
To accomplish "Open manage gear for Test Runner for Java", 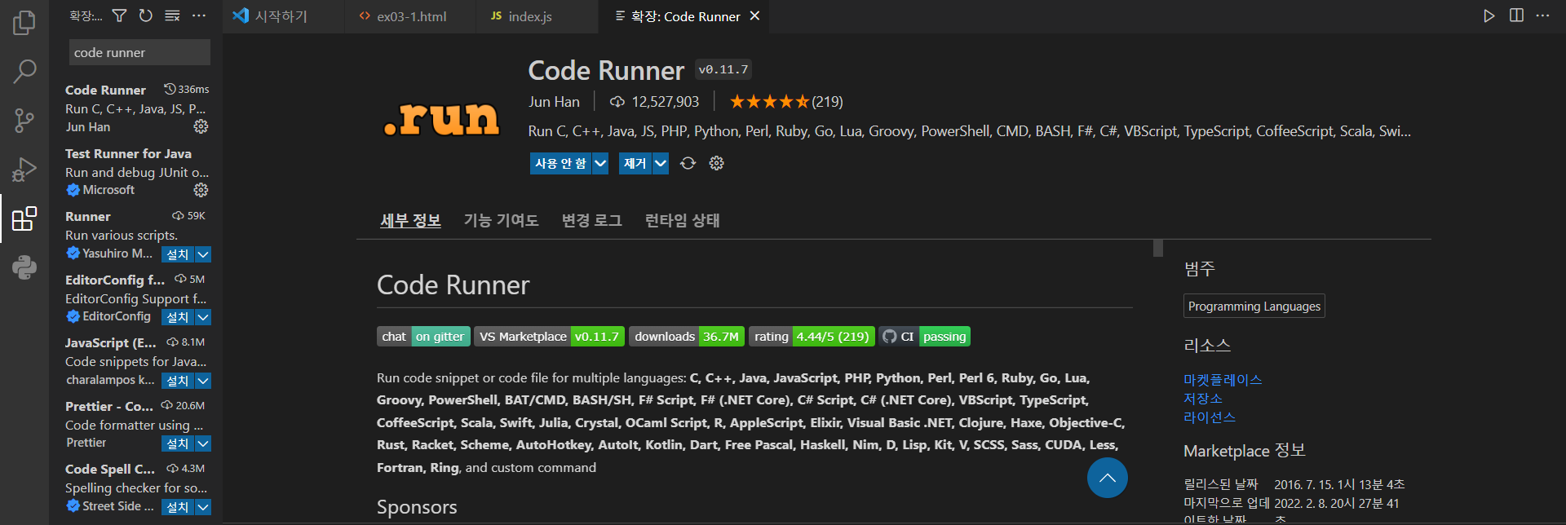I will [201, 190].
